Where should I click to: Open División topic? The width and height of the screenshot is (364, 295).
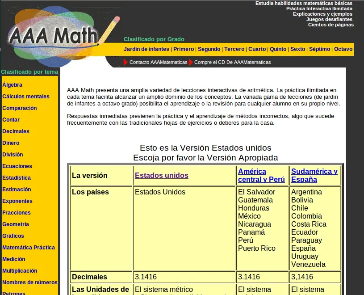pyautogui.click(x=13, y=155)
